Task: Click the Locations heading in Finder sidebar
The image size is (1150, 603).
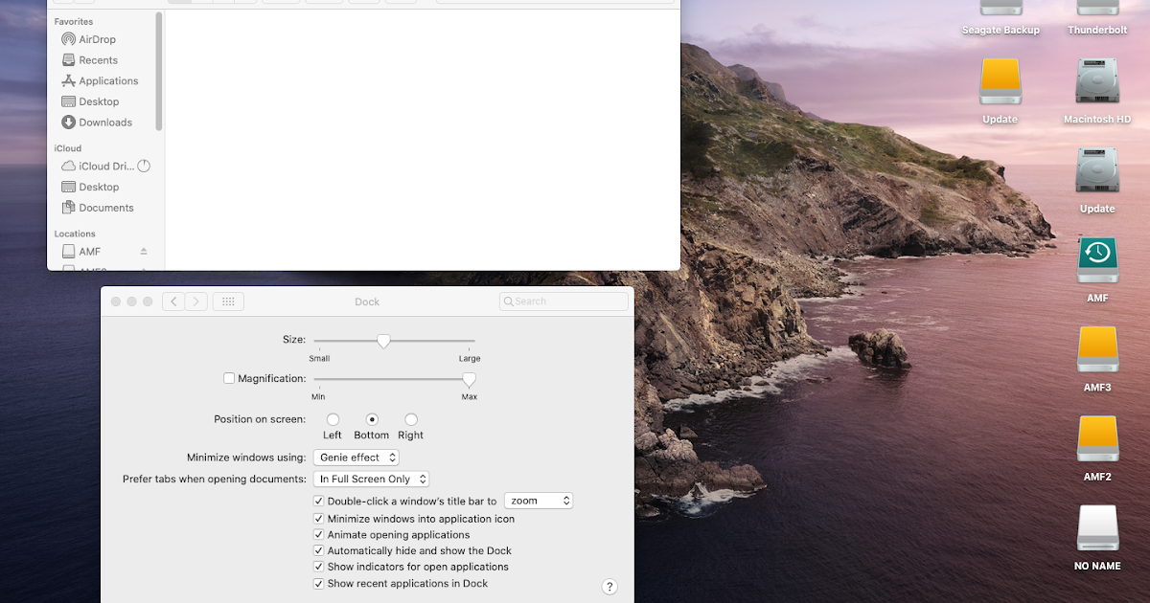Action: coord(75,234)
